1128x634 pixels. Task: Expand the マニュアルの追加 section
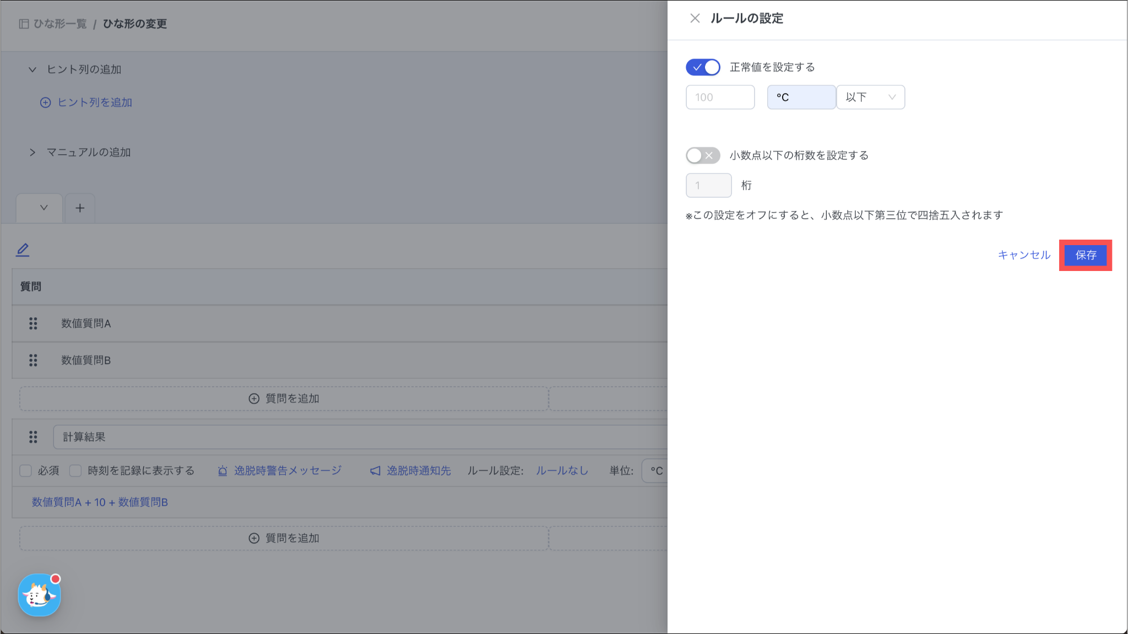click(x=32, y=153)
